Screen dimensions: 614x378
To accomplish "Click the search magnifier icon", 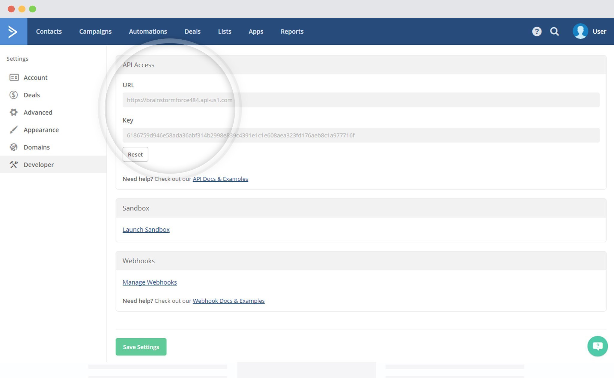I will point(554,32).
